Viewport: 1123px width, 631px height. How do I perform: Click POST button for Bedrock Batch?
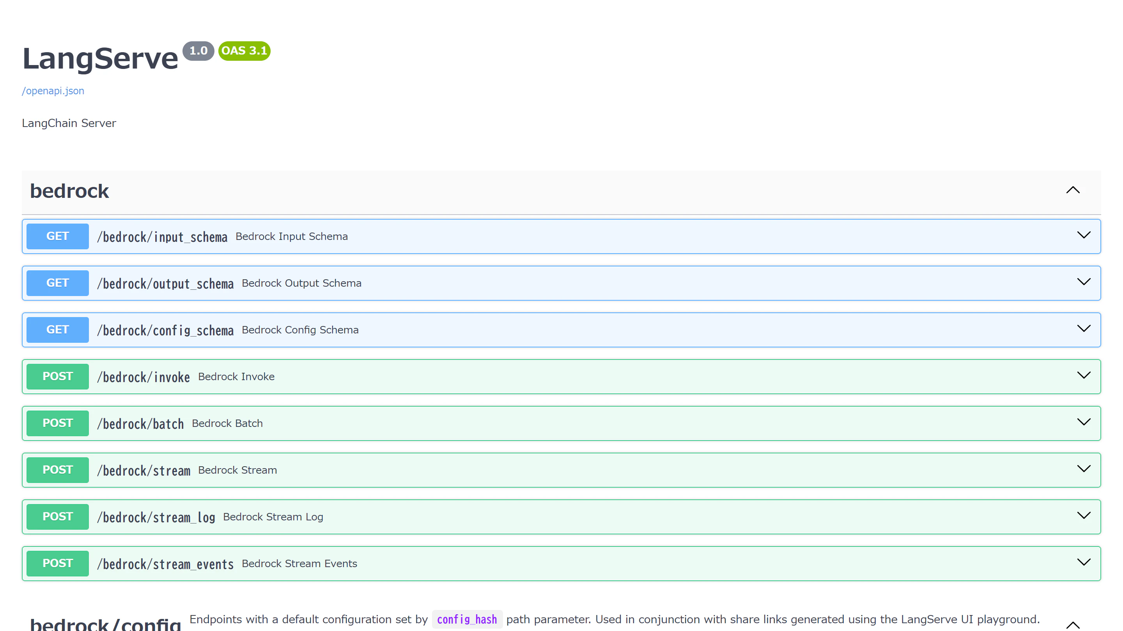58,423
